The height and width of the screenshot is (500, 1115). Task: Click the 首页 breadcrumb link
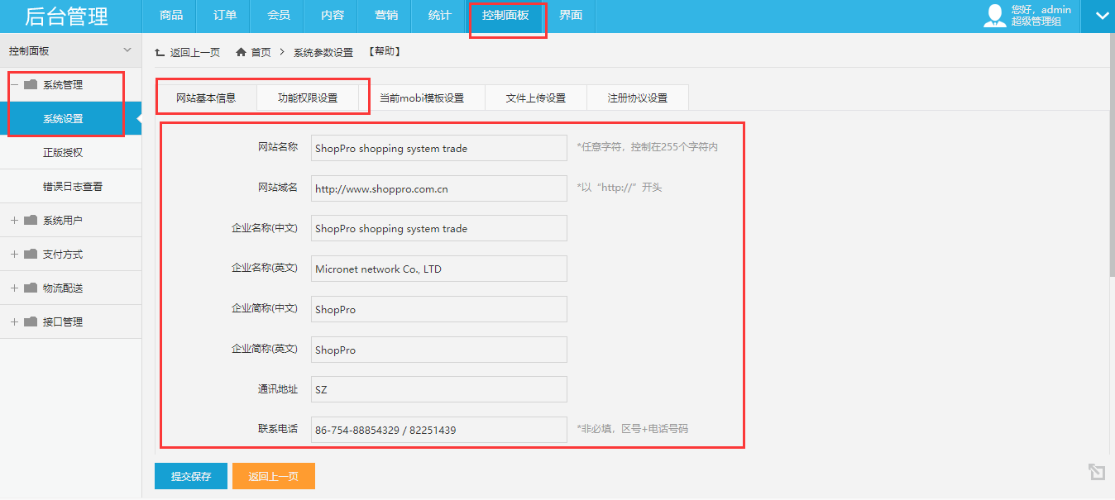pyautogui.click(x=261, y=52)
